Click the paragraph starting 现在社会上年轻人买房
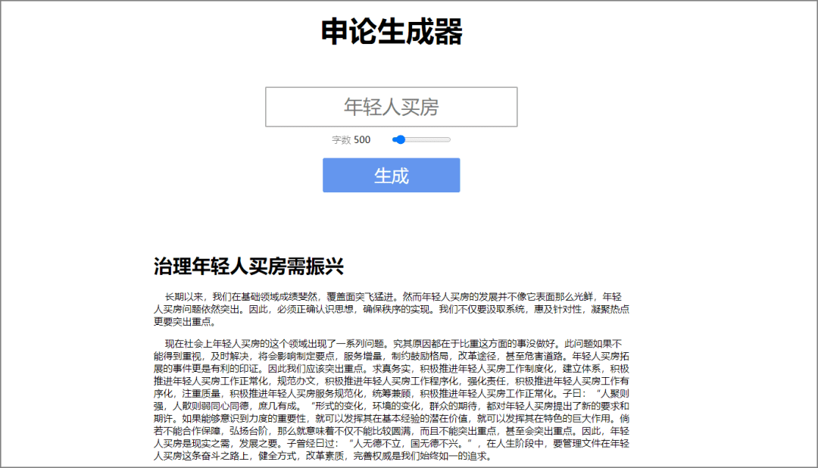 pos(392,400)
